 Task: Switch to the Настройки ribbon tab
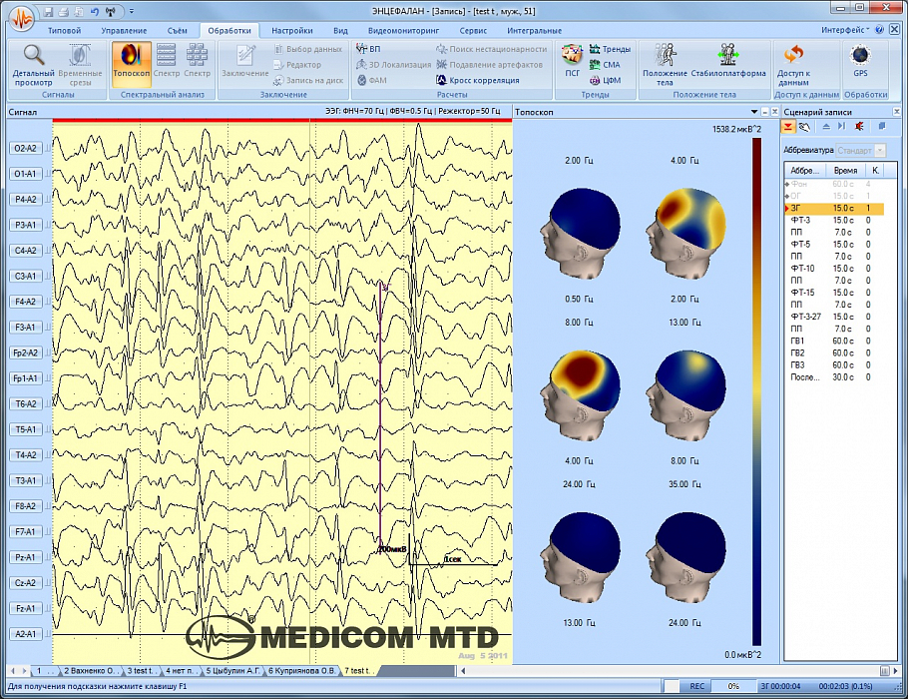tap(291, 31)
